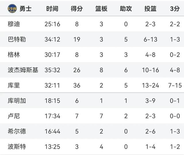Viewport: 184px width, 155px height.
Task: Sort by the 得分 column header
Action: click(77, 9)
